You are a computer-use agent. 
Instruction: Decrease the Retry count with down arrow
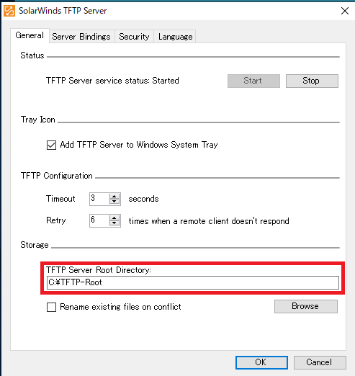click(114, 223)
